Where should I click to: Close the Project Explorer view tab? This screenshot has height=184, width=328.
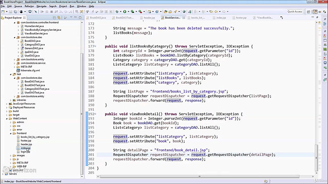click(x=24, y=18)
